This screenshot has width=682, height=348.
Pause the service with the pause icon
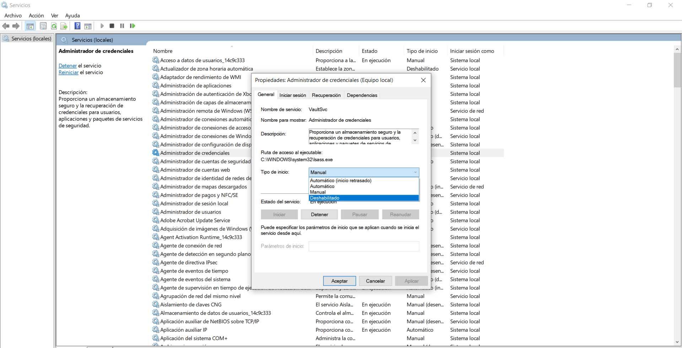[x=122, y=26]
